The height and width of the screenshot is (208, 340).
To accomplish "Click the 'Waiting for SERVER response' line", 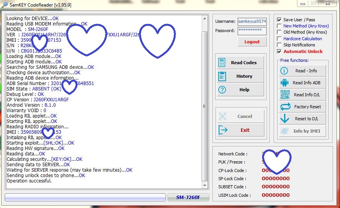I will tap(69, 170).
